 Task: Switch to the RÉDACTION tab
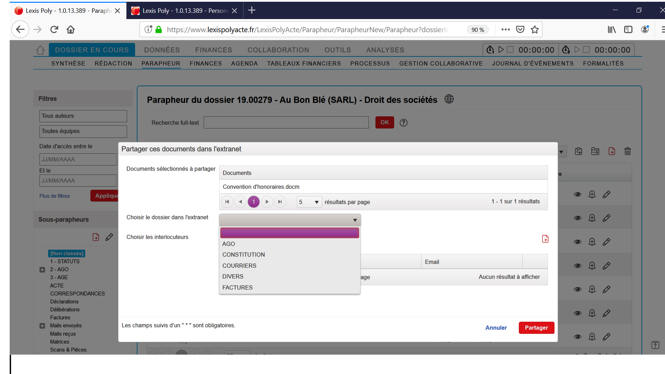coord(114,64)
